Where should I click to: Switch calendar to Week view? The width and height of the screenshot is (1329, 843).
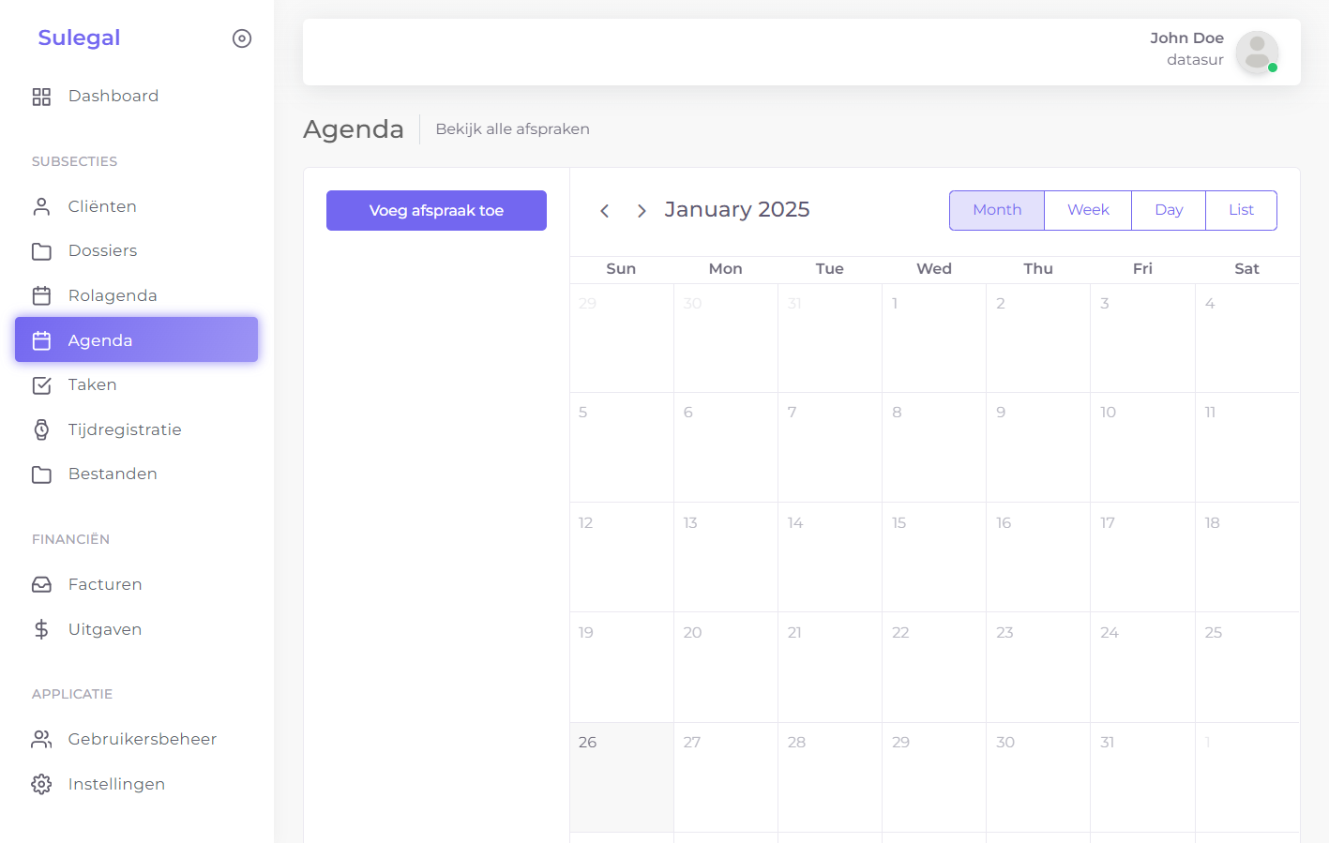click(1088, 210)
